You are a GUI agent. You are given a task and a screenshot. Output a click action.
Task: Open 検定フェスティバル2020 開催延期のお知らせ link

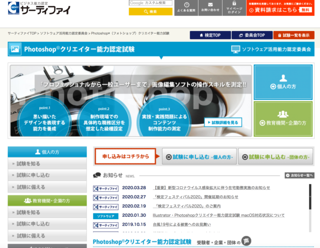tap(195, 197)
